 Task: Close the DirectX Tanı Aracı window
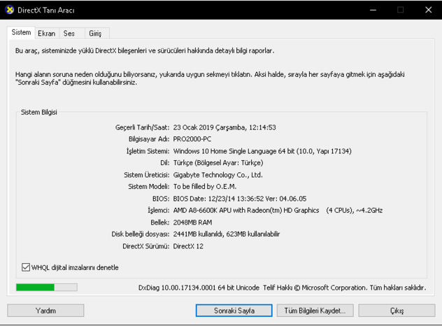pyautogui.click(x=428, y=10)
